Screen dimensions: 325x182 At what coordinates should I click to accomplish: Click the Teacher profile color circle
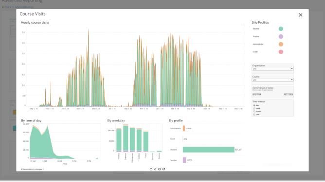[281, 36]
